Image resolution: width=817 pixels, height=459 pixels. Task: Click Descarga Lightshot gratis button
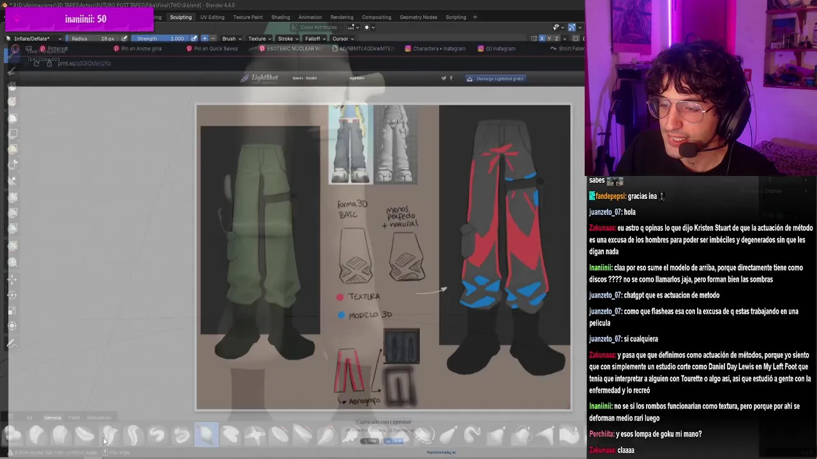(x=495, y=78)
